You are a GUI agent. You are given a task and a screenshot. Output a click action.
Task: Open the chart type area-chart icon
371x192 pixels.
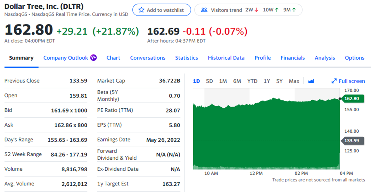coord(311,81)
